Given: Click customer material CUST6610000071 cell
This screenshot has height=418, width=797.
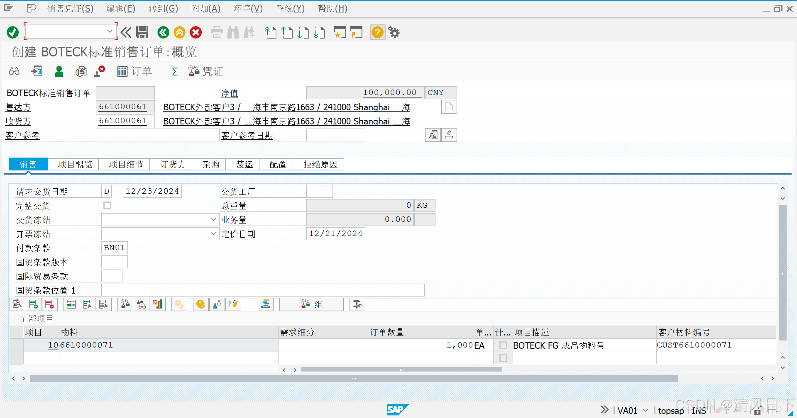Looking at the screenshot, I should point(716,345).
